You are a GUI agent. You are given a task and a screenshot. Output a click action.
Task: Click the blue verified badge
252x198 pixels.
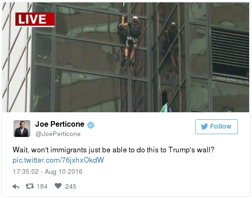91,125
